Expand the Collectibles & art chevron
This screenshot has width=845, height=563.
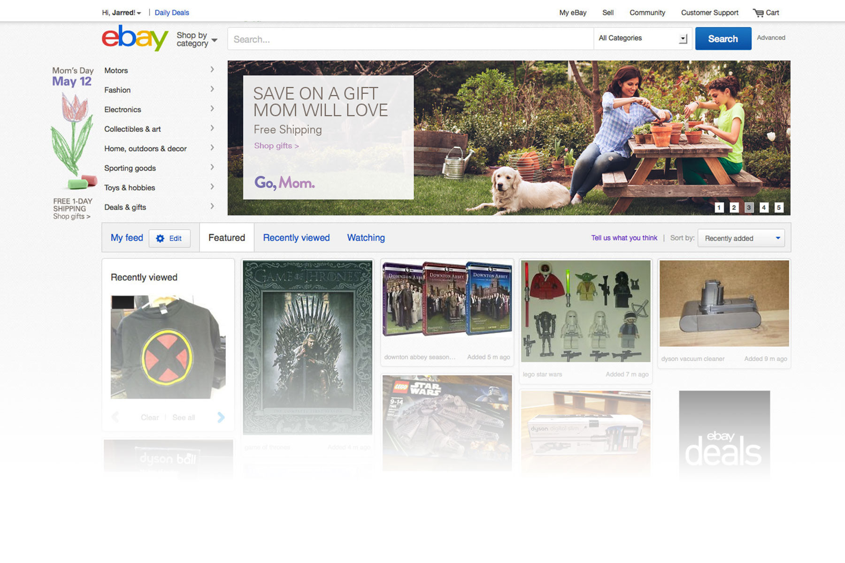(x=212, y=128)
